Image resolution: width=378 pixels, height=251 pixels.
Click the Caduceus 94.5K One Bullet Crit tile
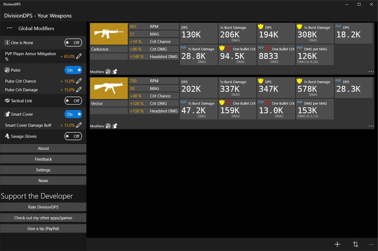tap(237, 55)
